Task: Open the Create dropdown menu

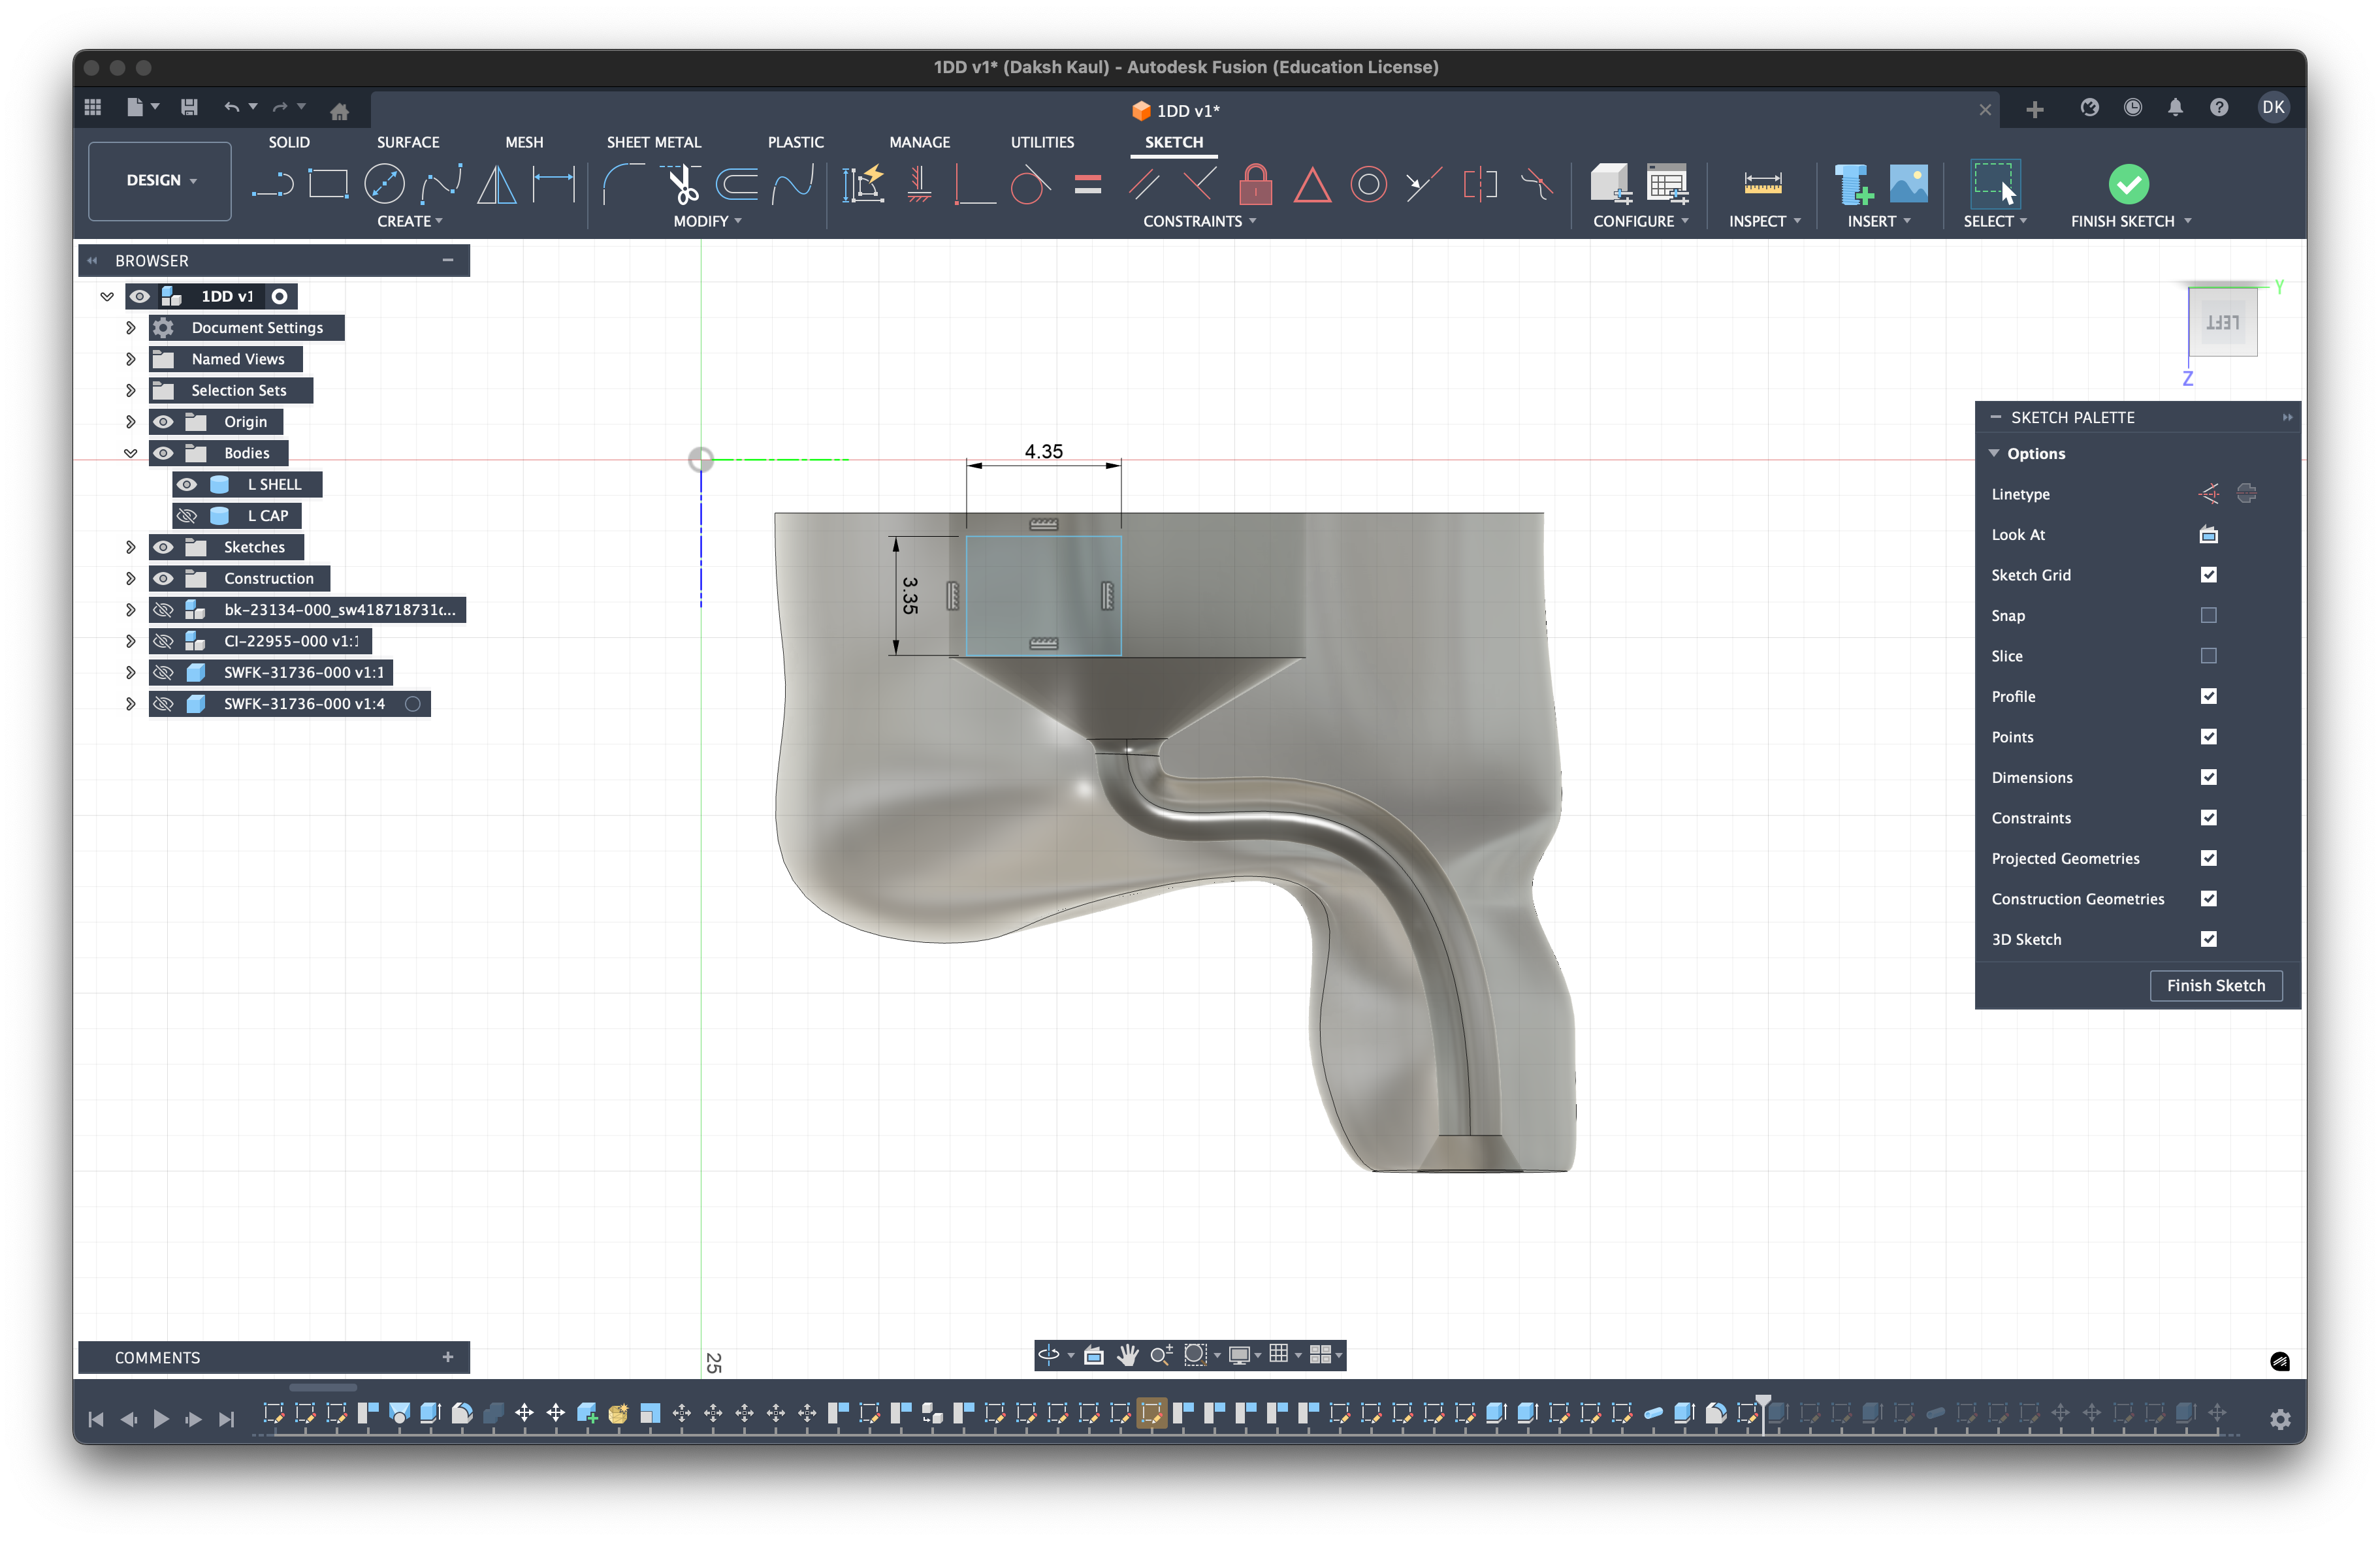Action: 410,221
